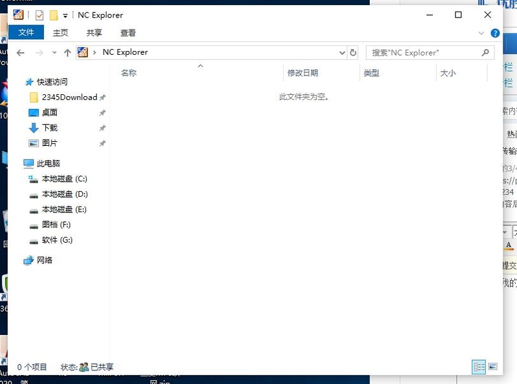Click the search NC Explorer field
Viewport: 517px width, 384px height.
pos(430,53)
